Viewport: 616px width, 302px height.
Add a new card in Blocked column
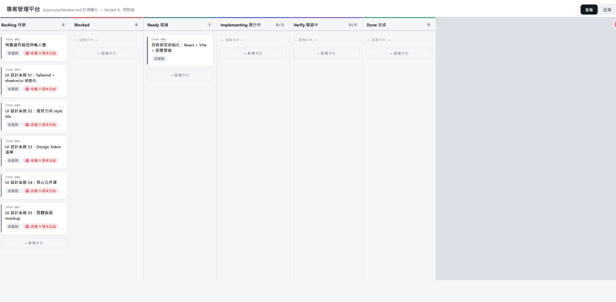(107, 53)
